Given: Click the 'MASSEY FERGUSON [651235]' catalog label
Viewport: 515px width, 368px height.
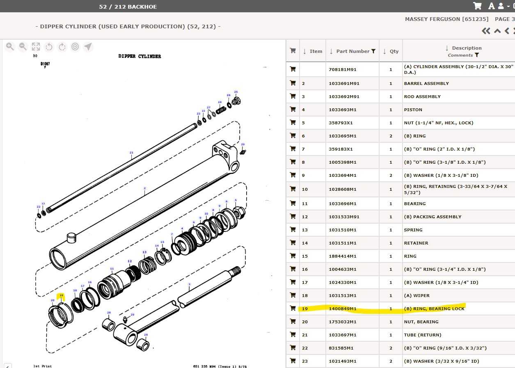Looking at the screenshot, I should [447, 19].
